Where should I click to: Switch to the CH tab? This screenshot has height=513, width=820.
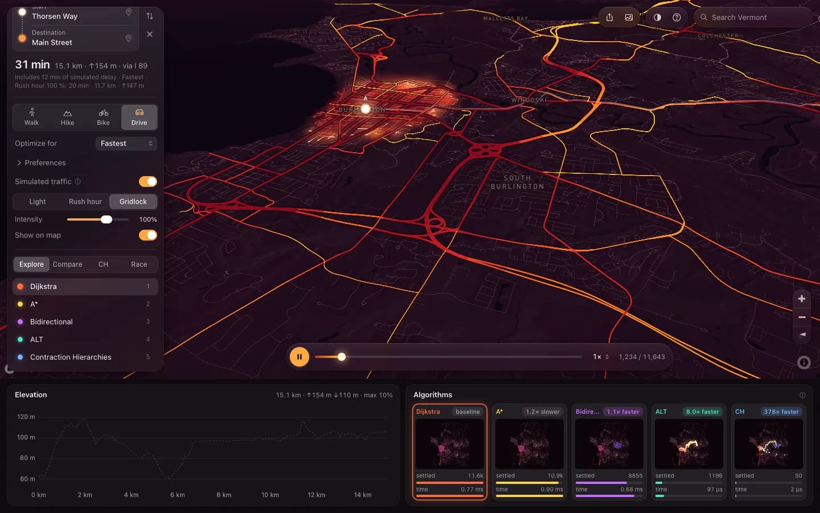(x=103, y=264)
